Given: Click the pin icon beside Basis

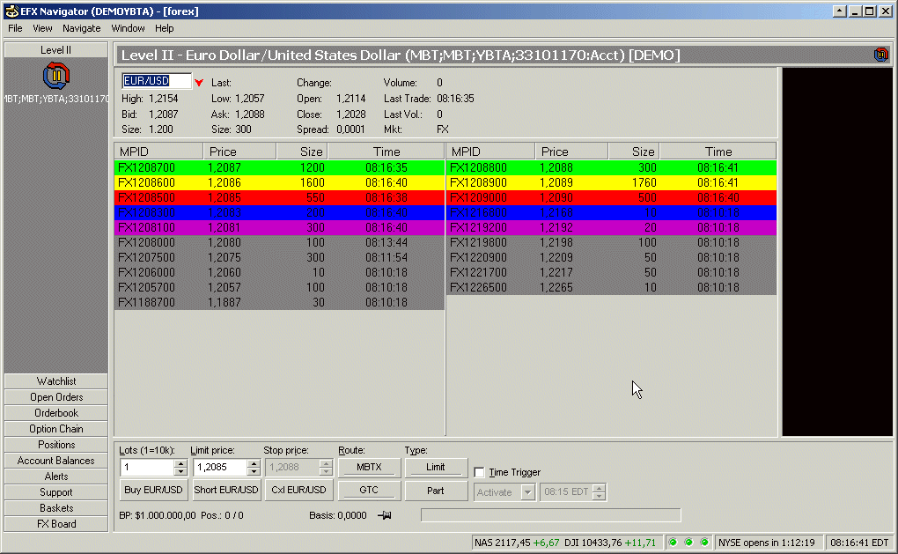Looking at the screenshot, I should pos(384,515).
